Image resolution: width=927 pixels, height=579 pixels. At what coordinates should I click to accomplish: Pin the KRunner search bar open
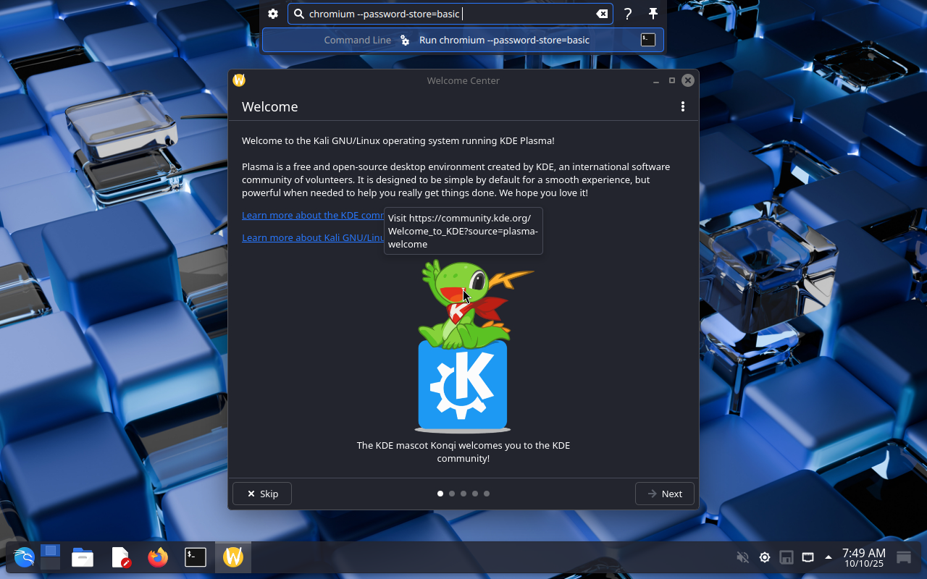coord(653,14)
